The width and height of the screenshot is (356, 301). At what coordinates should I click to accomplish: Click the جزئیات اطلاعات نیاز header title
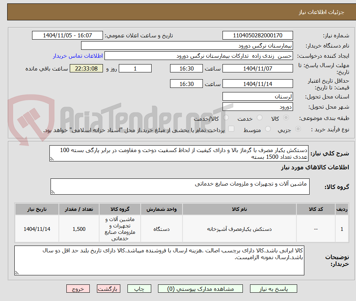321,12
